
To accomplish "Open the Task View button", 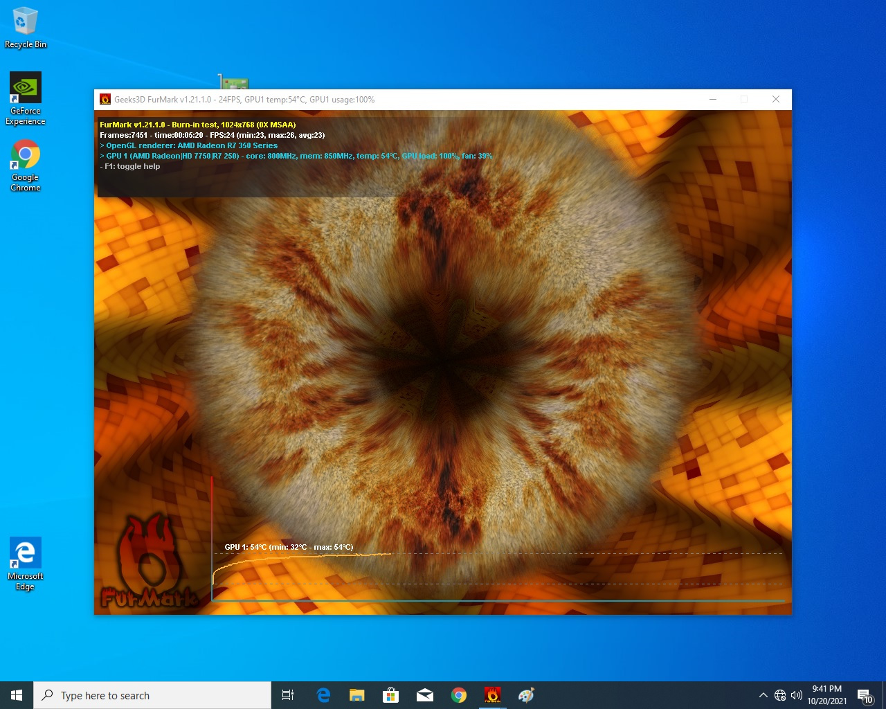I will [288, 695].
